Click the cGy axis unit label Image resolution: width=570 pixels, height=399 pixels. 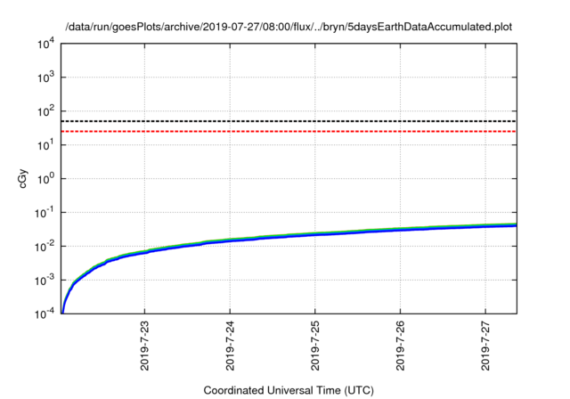click(x=22, y=179)
